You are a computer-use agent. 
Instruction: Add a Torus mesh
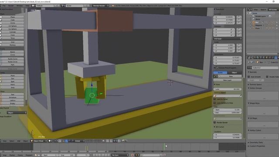(13, 38)
